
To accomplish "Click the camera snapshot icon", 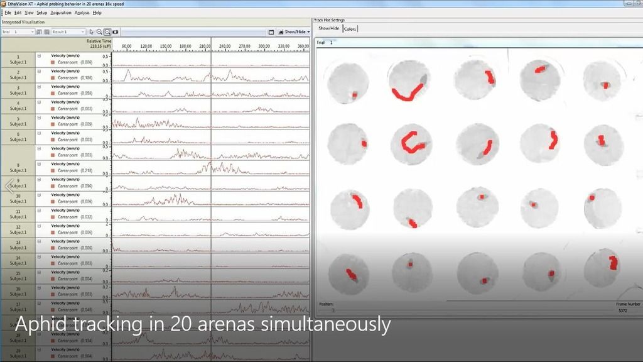I will tap(116, 31).
